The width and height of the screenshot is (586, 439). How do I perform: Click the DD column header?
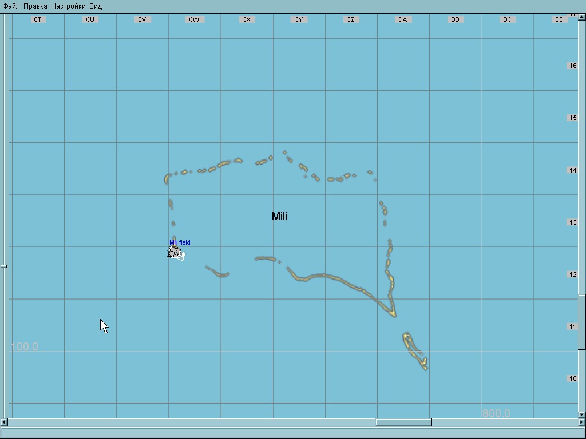pyautogui.click(x=559, y=19)
